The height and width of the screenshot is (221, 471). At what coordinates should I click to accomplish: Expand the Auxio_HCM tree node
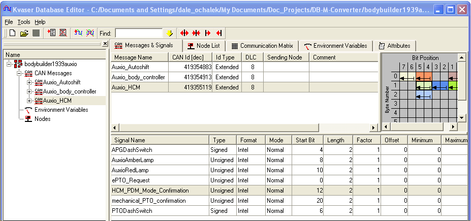29,101
